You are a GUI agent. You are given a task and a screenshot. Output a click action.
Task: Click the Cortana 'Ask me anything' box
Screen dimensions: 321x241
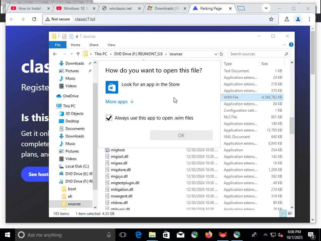[x=65, y=235]
